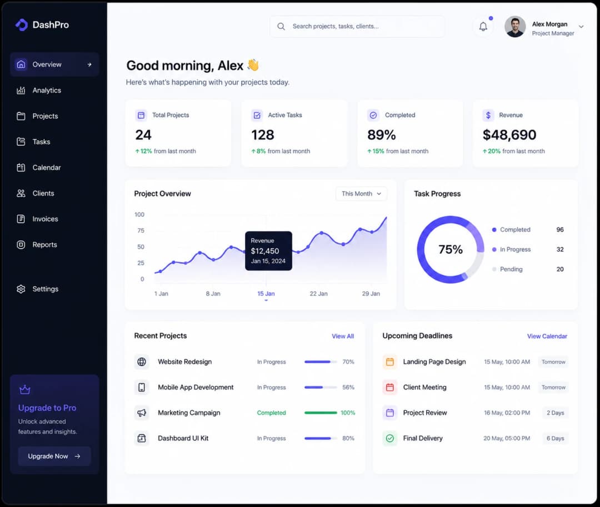Click the Invoices document icon
Viewport: 600px width, 507px height.
[x=21, y=219]
